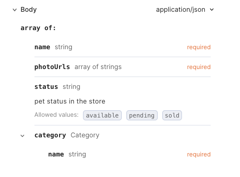Open the application/json content type dropdown
This screenshot has width=240, height=177.
click(185, 10)
